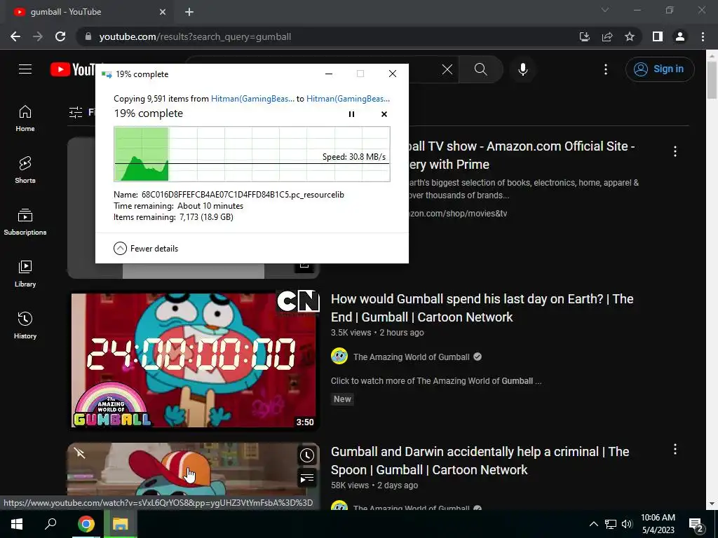Viewport: 718px width, 538px height.
Task: Open YouTube settings three-dot menu
Action: pyautogui.click(x=605, y=69)
